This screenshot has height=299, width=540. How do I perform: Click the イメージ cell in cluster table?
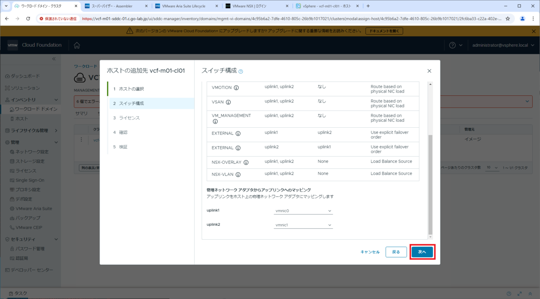click(x=473, y=139)
